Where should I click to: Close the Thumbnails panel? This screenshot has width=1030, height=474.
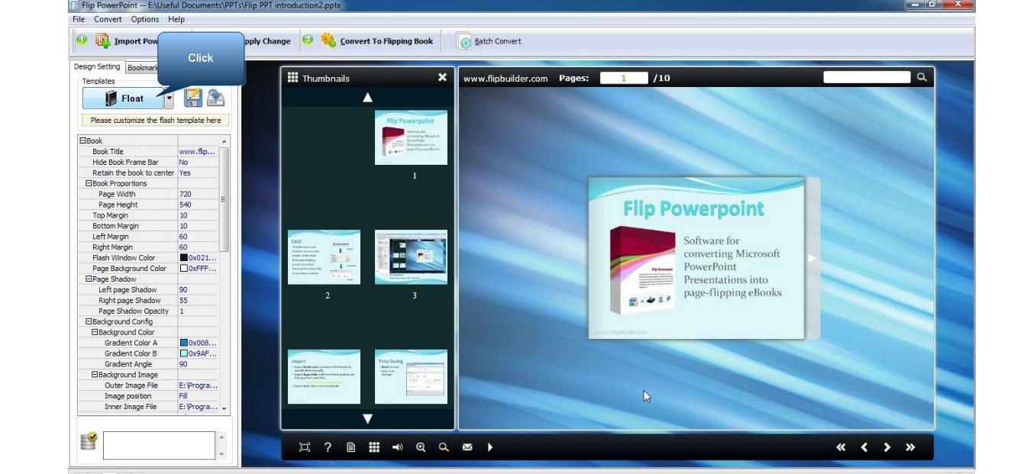[x=442, y=77]
